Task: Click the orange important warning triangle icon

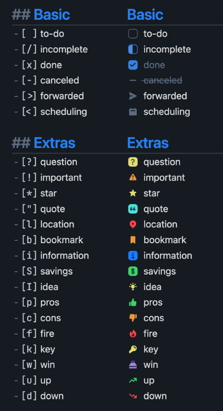Action: tap(133, 178)
